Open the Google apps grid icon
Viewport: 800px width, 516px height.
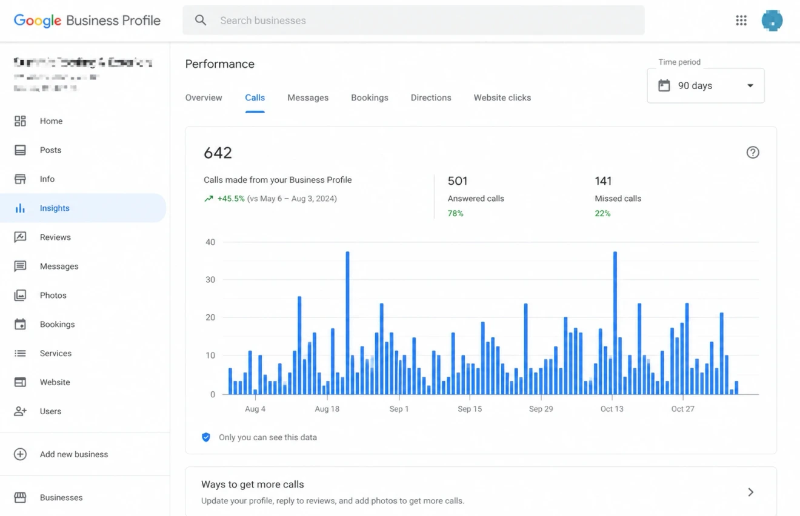pyautogui.click(x=741, y=21)
